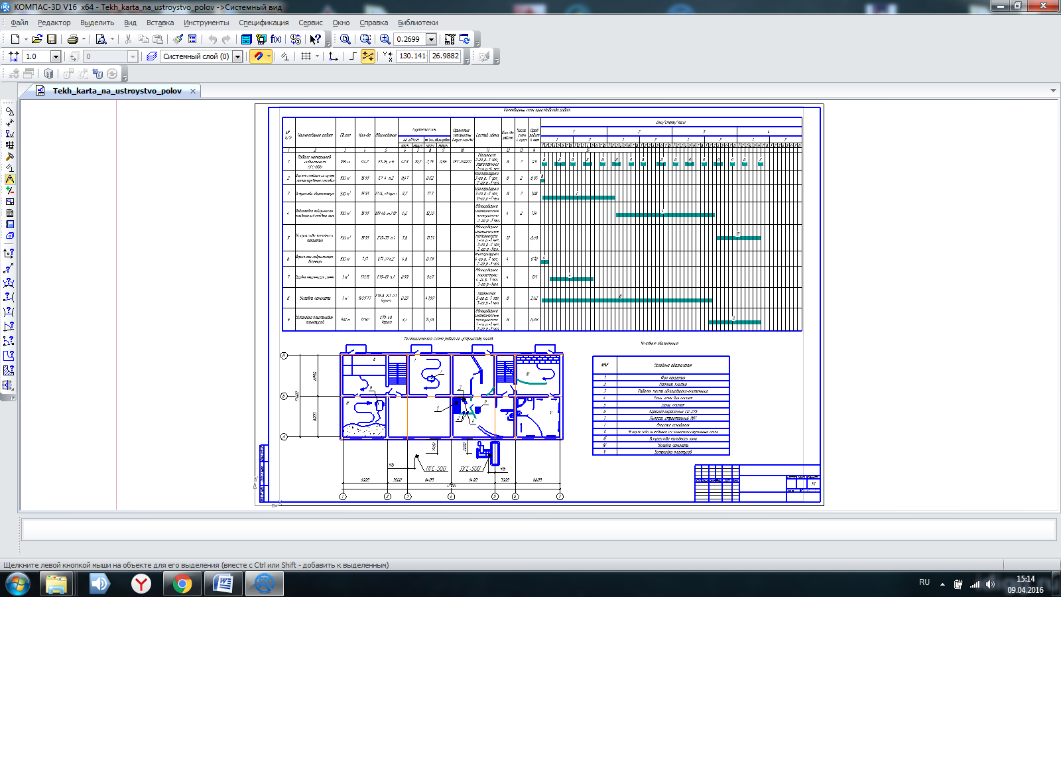Viewport: 1061px width, 770px height.
Task: Click the zoom scale value field
Action: (x=409, y=39)
